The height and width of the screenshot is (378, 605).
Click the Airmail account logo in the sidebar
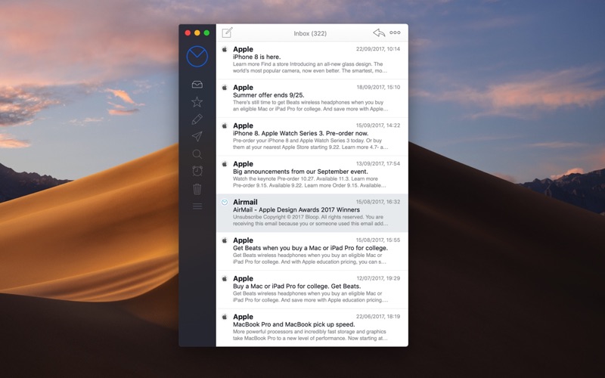197,56
